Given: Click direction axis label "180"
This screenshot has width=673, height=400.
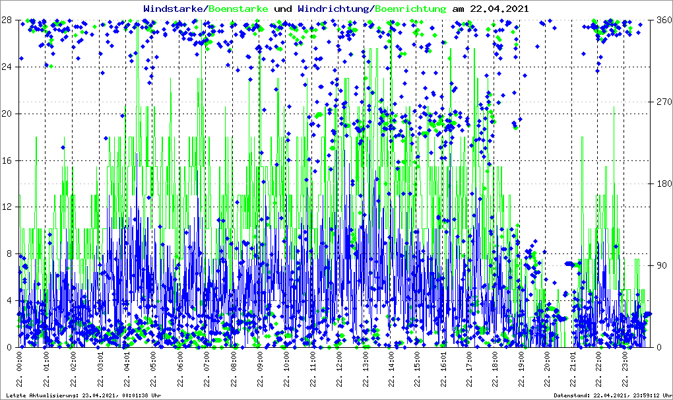Looking at the screenshot, I should click(664, 183).
